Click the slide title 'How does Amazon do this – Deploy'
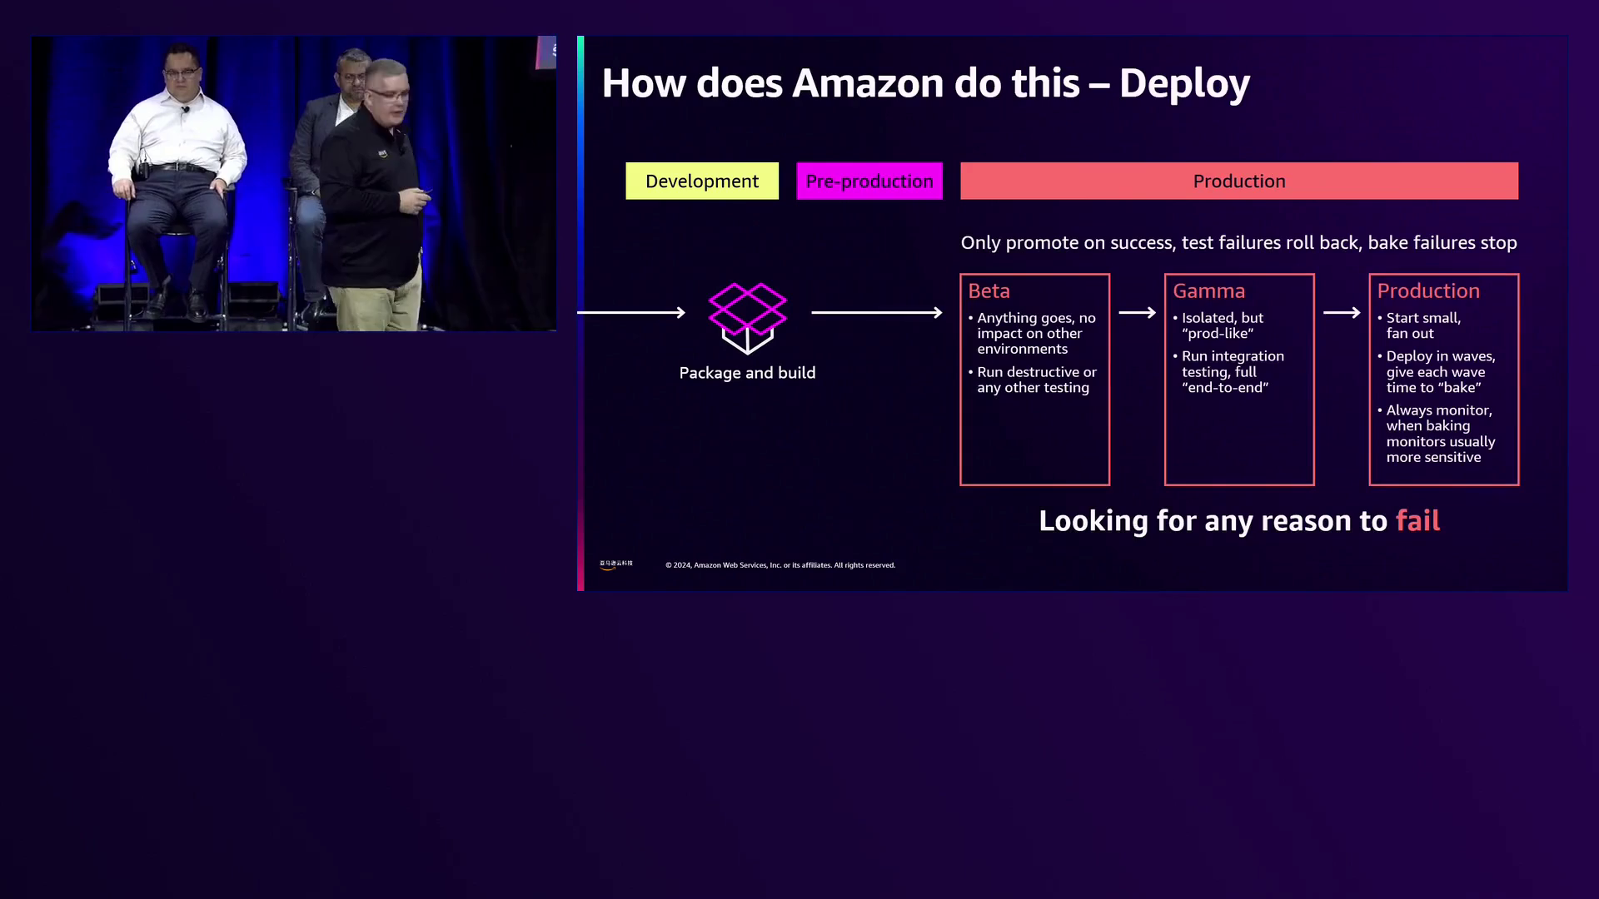The width and height of the screenshot is (1599, 899). pyautogui.click(x=925, y=83)
